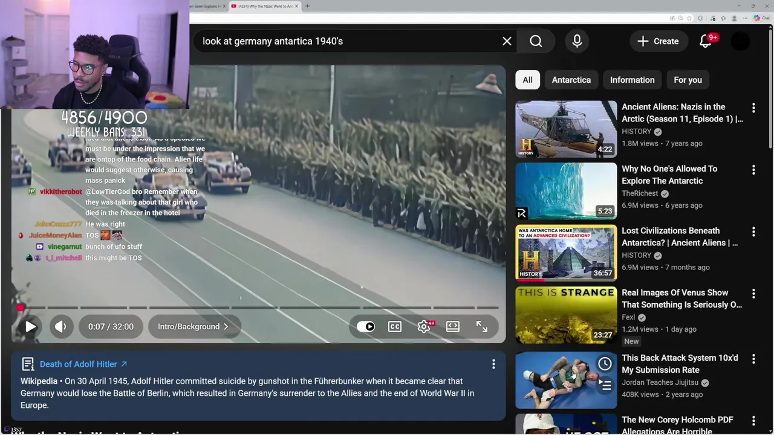Open the info panel three-dot menu
Viewport: 774px width, 435px height.
click(493, 364)
